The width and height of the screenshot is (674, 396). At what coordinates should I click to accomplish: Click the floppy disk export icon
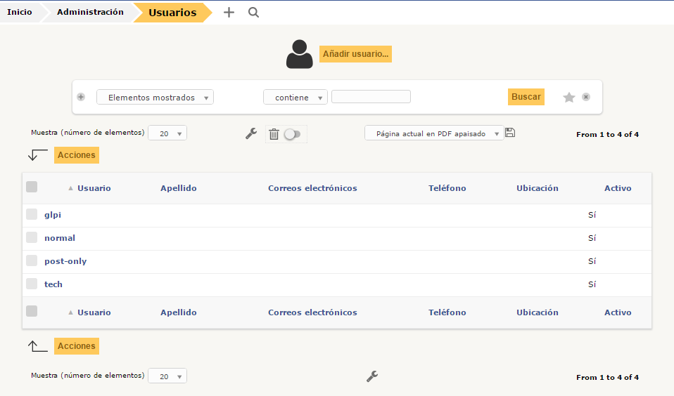(510, 133)
